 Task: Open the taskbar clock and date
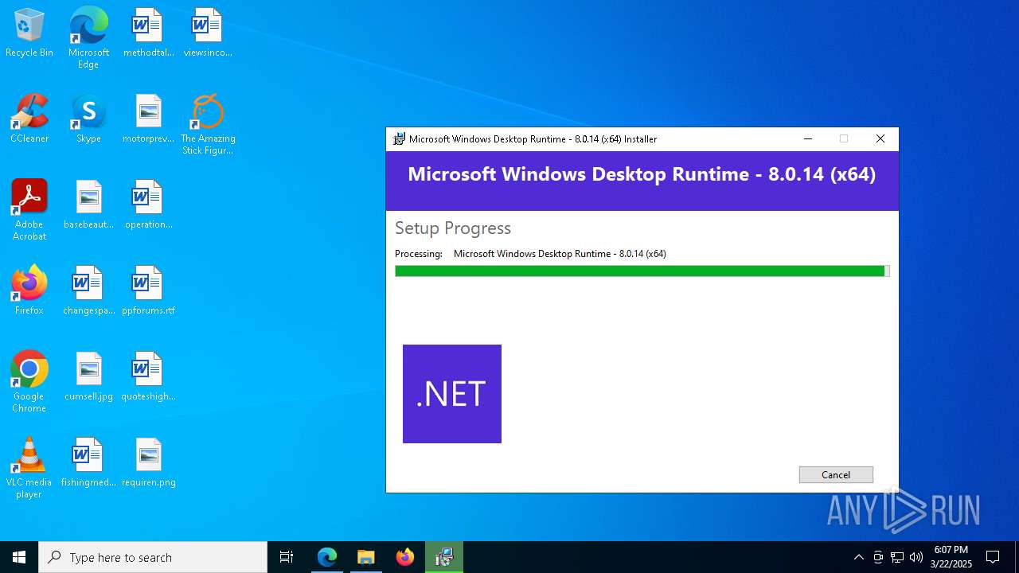tap(951, 557)
